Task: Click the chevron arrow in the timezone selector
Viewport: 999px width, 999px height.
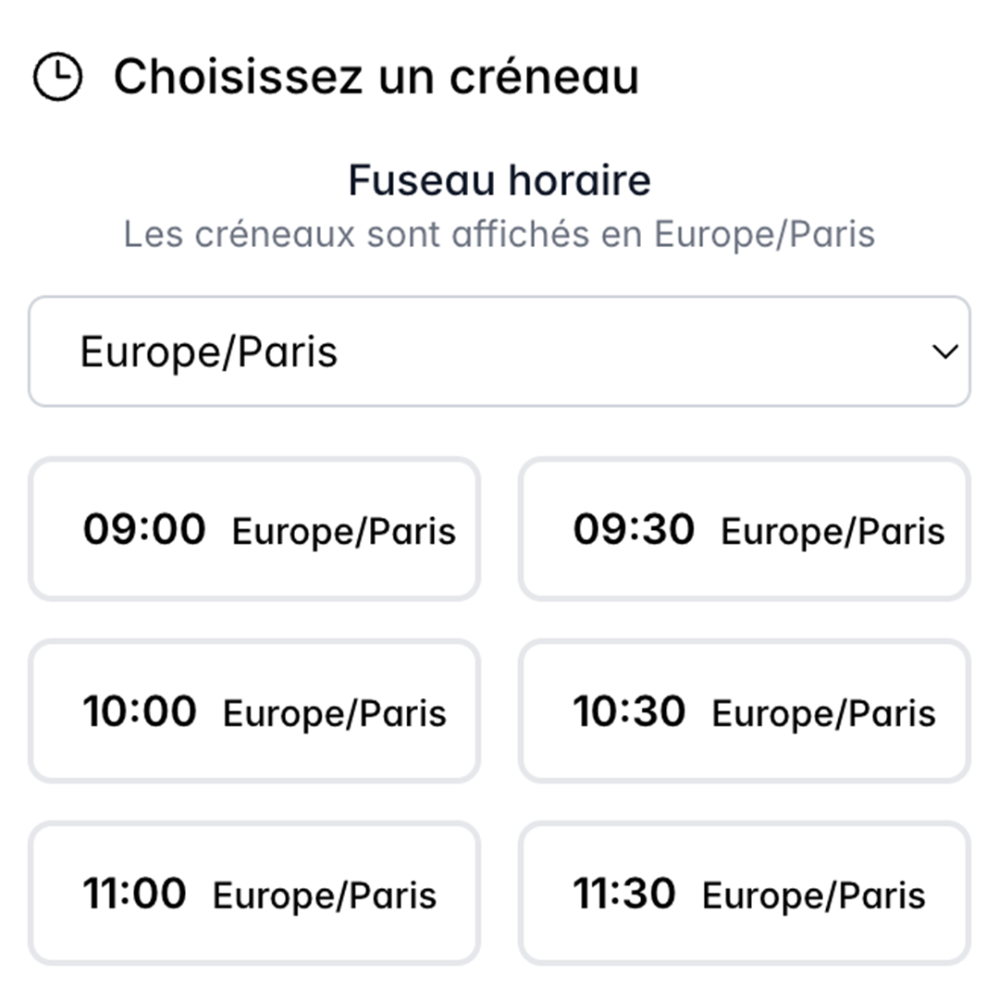Action: 943,351
